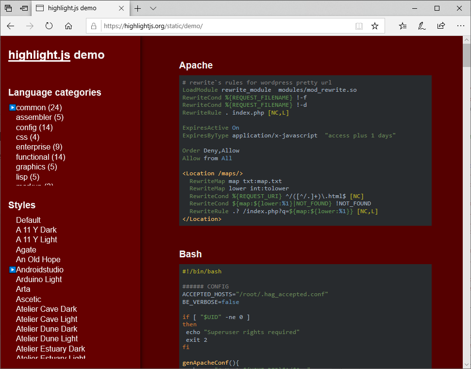
Task: Apply the Arta style
Action: (x=23, y=289)
